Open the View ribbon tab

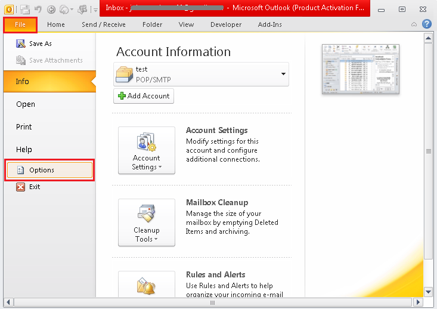click(186, 24)
